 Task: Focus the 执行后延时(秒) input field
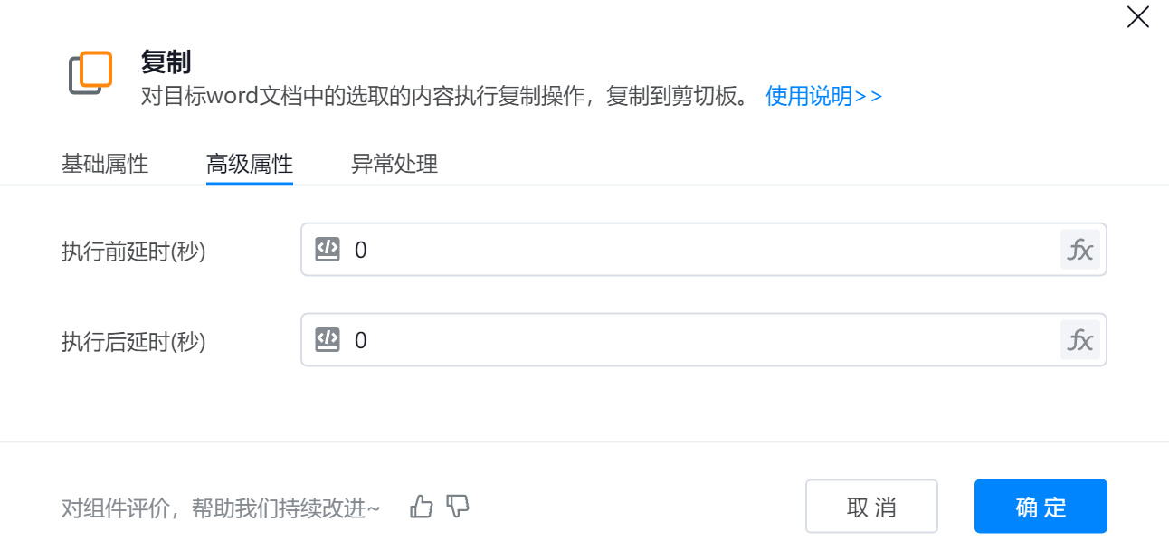tap(697, 340)
